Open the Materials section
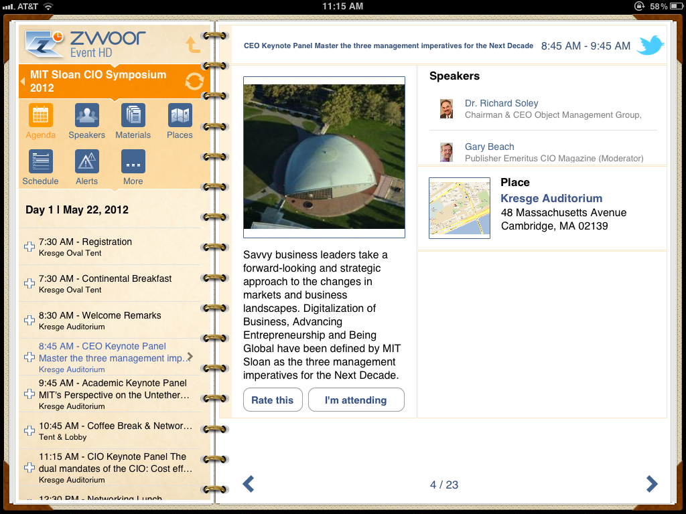686x514 pixels. (133, 121)
